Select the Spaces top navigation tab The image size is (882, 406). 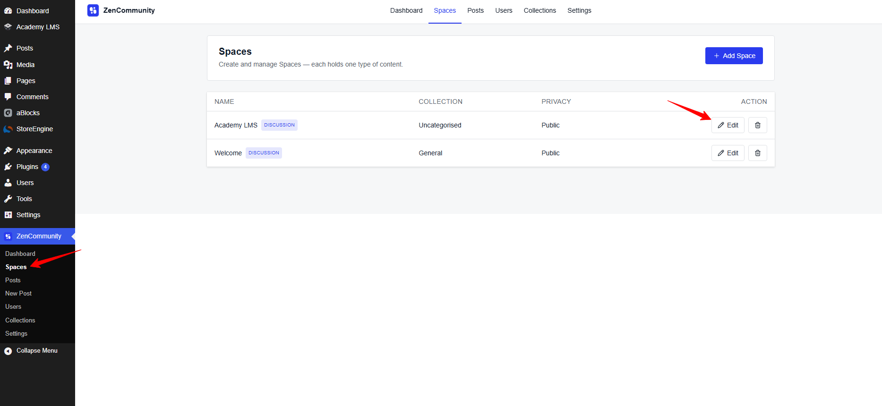point(445,10)
